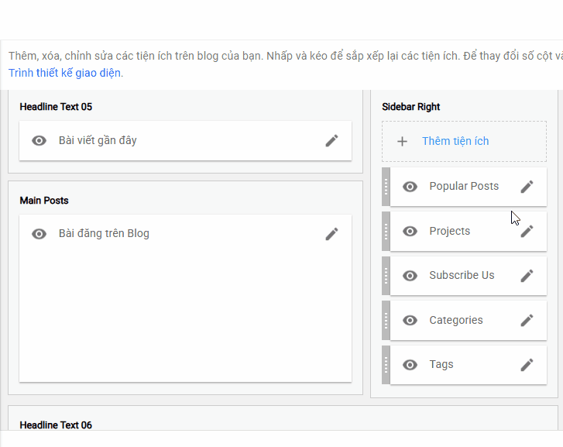Hide the Projects gadget

[x=410, y=231]
